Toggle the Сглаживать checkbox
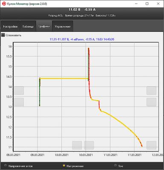This screenshot has height=170, width=164. click(x=3, y=35)
